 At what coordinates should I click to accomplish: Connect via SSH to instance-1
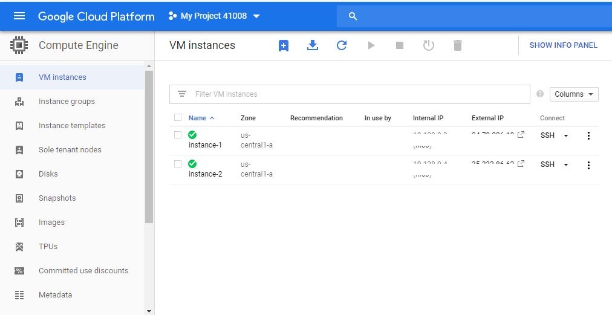pos(548,135)
